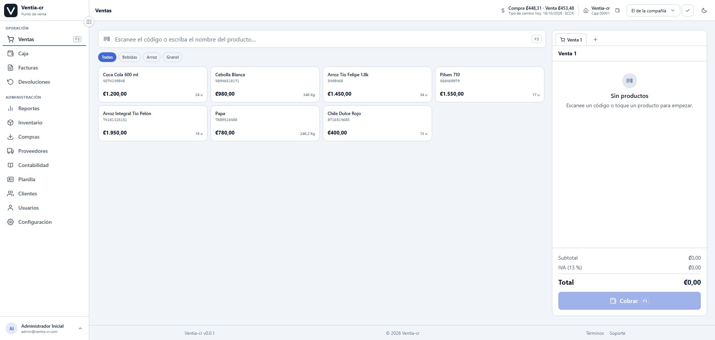Viewport: 715px width, 340px height.
Task: Add Arroz Integral Tio Pelón product
Action: 153,123
